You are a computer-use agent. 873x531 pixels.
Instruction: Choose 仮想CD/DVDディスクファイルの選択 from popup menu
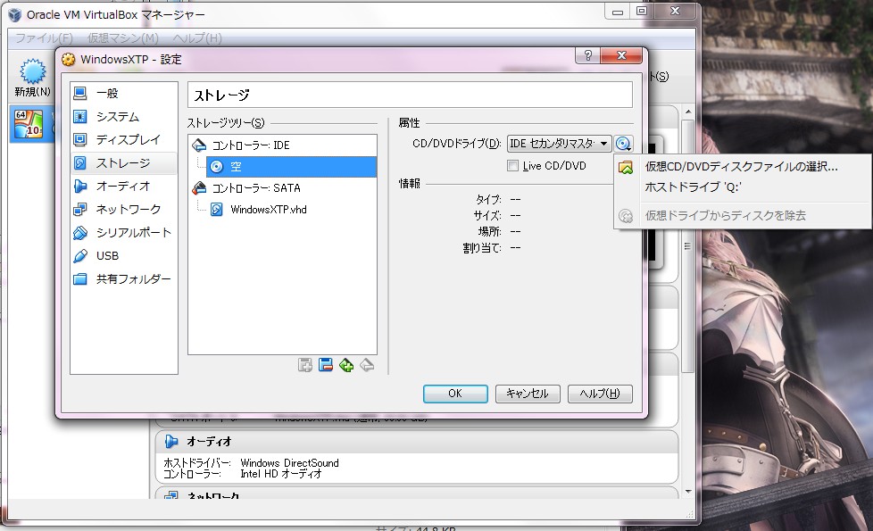click(741, 166)
